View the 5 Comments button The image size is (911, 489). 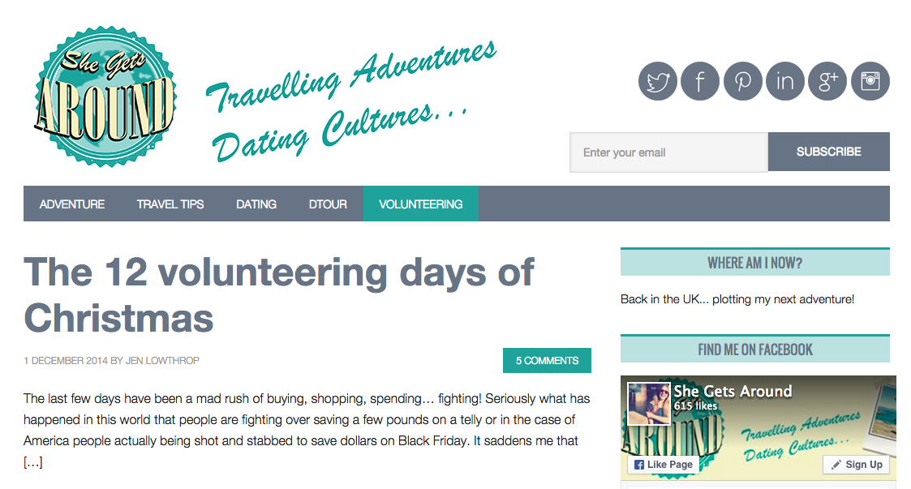tap(547, 361)
